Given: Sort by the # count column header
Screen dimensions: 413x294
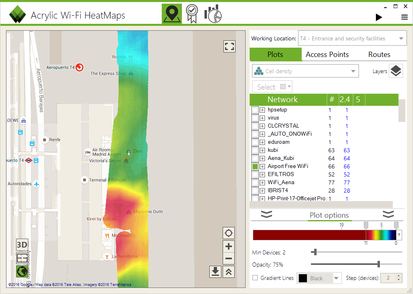Looking at the screenshot, I should (332, 99).
